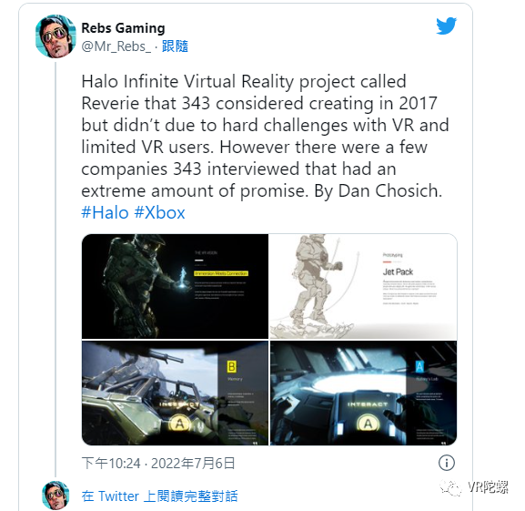
Task: Follow the account via 跟隨 link
Action: pyautogui.click(x=175, y=46)
